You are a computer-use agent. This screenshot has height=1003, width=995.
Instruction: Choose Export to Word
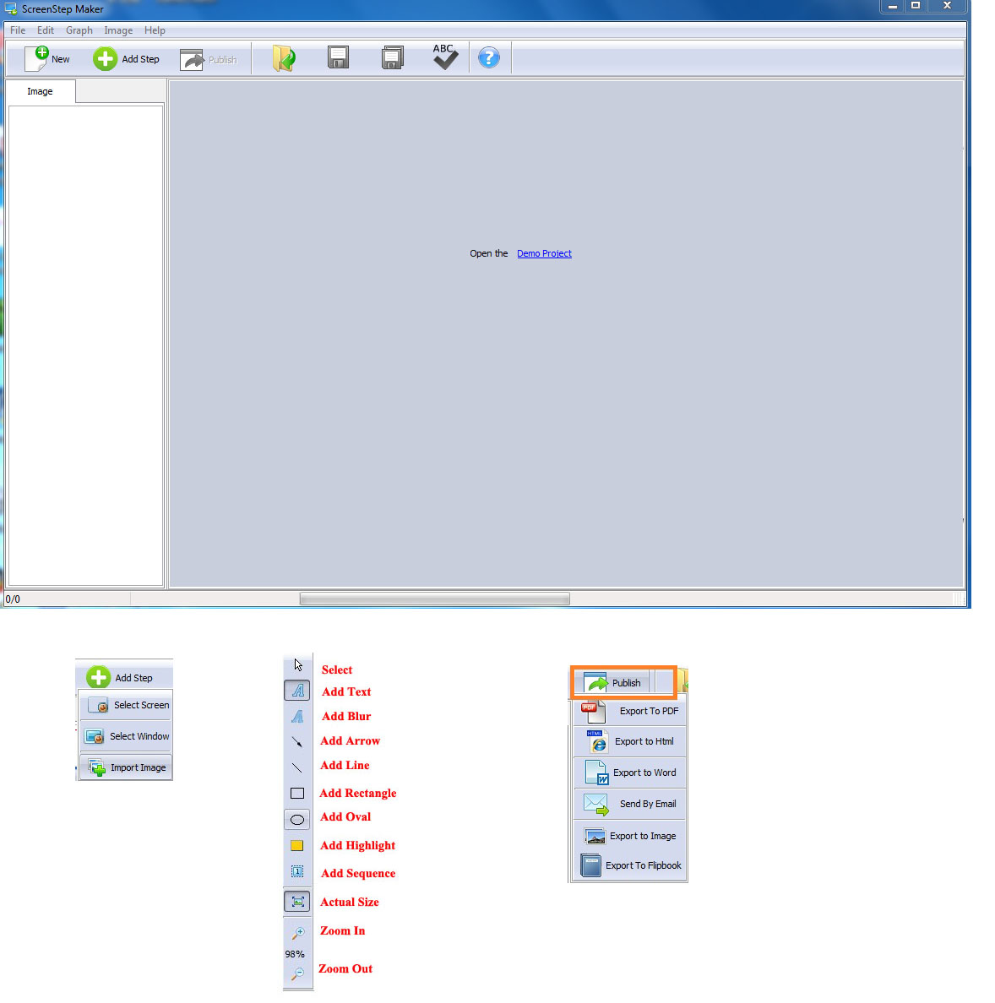coord(629,773)
